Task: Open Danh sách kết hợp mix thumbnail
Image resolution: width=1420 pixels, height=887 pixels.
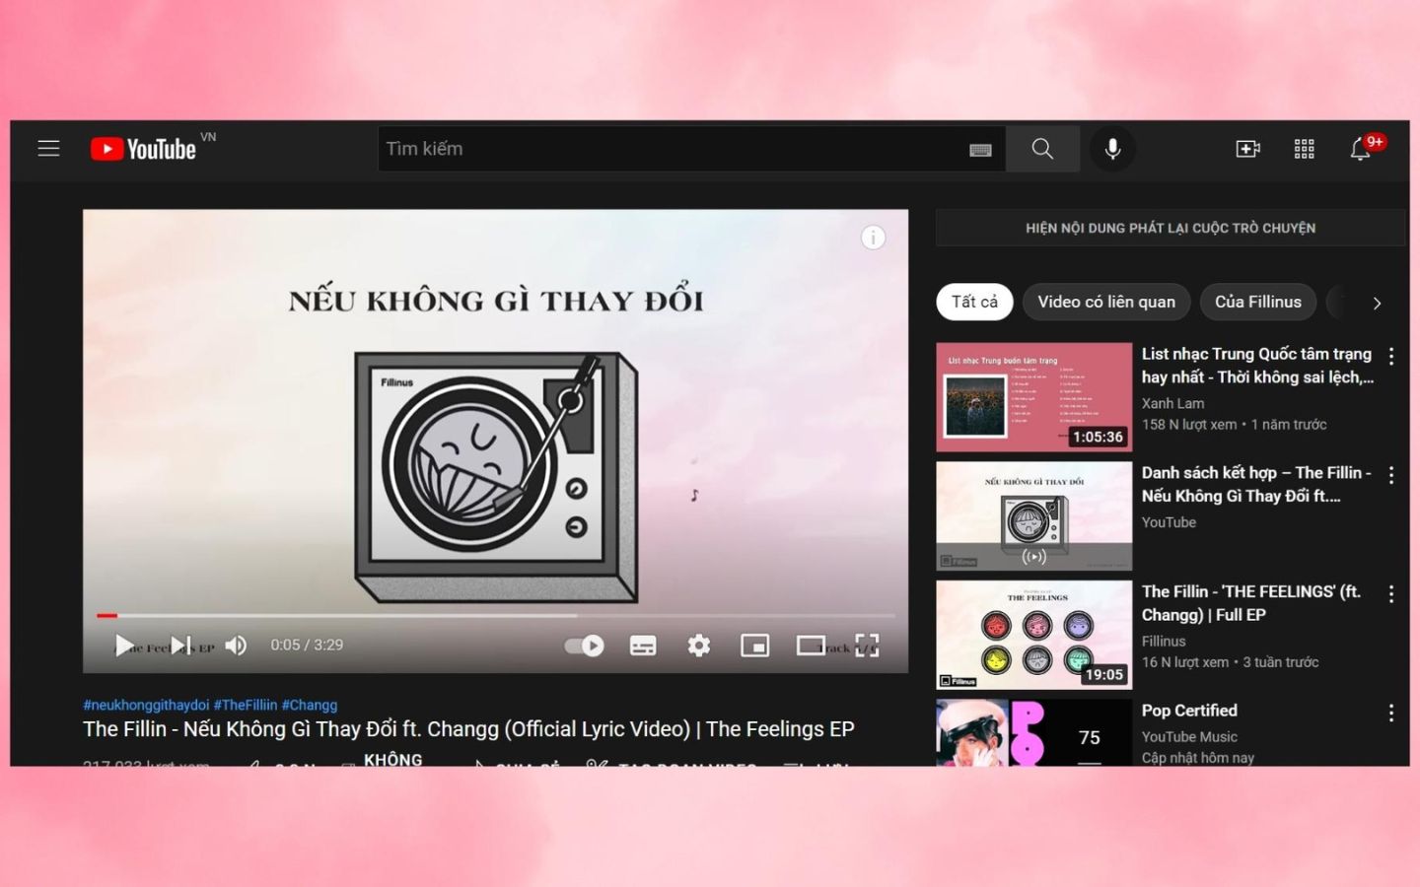Action: click(1033, 516)
